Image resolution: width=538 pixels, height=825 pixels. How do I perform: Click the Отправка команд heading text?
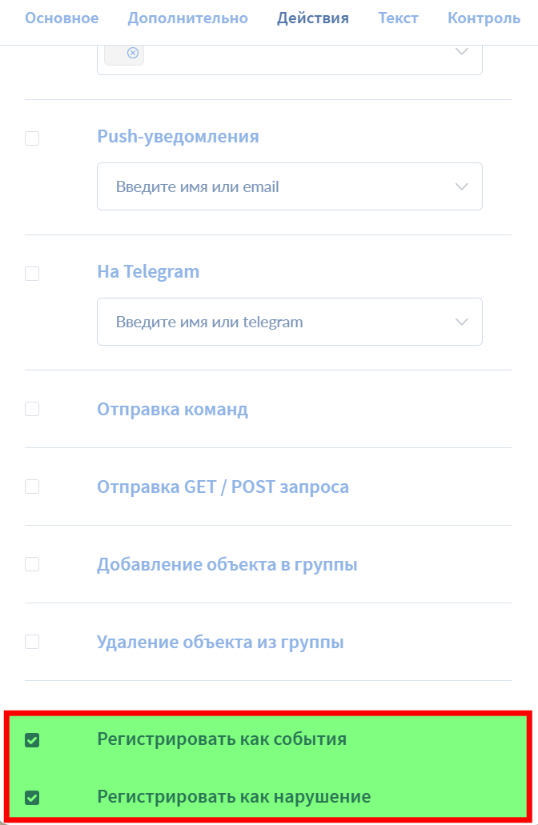[172, 410]
